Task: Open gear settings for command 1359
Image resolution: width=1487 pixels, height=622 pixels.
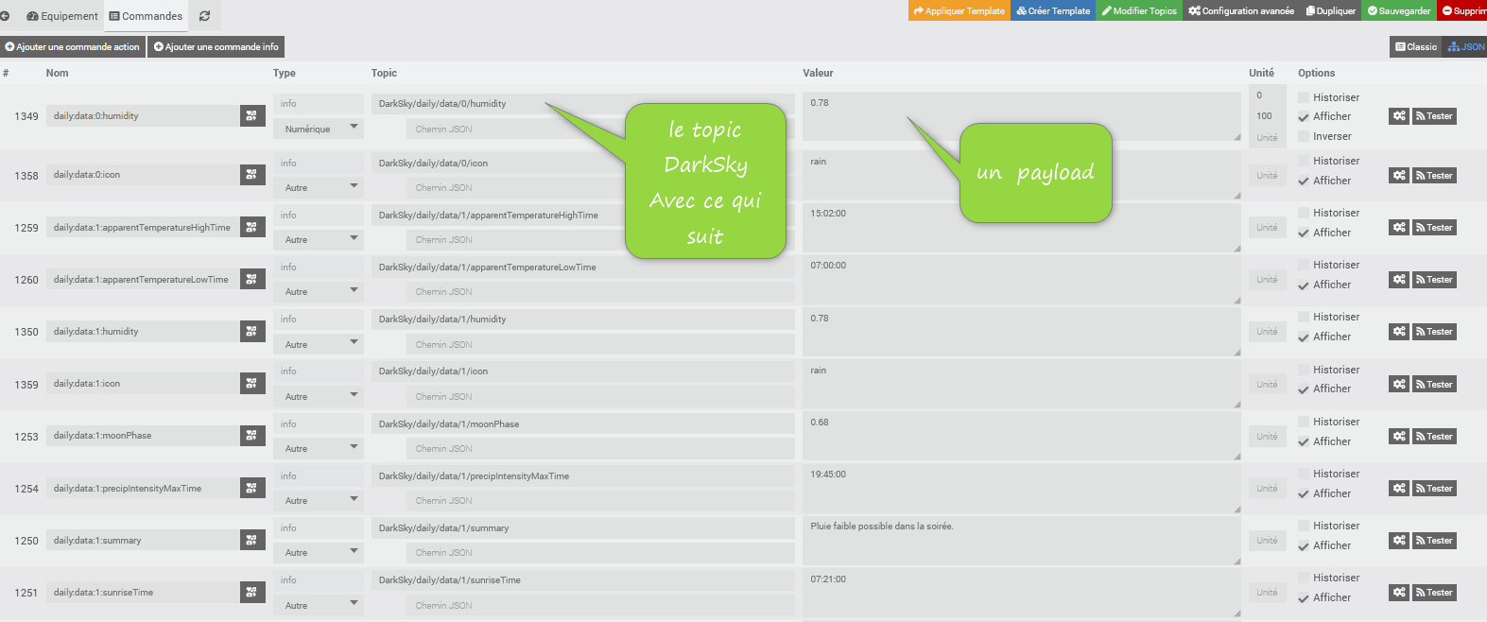Action: tap(1399, 385)
